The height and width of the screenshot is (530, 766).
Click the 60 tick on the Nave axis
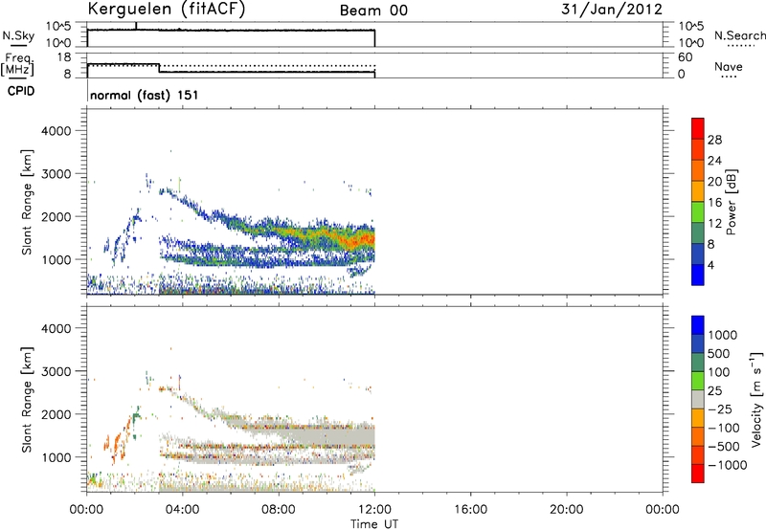(x=686, y=57)
